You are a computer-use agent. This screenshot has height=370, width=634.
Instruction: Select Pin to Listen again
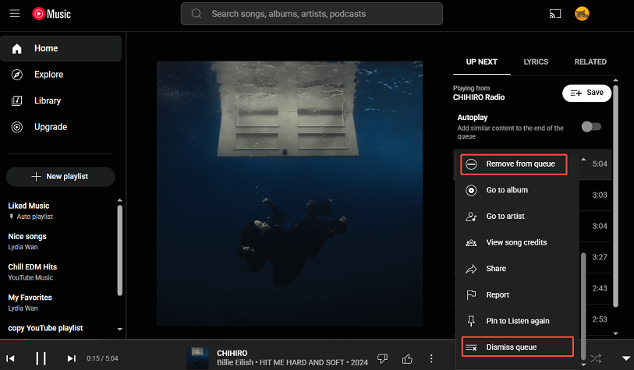(x=518, y=321)
